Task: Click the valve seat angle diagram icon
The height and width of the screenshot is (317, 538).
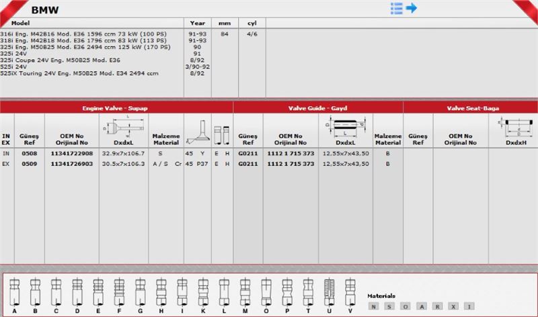Action: tap(197, 132)
